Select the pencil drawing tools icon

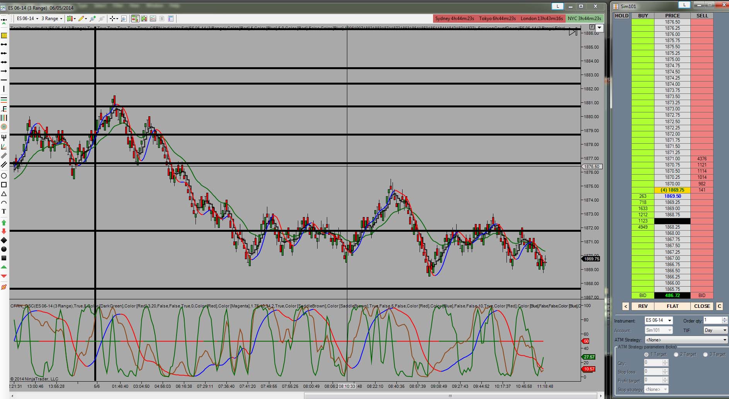point(82,19)
